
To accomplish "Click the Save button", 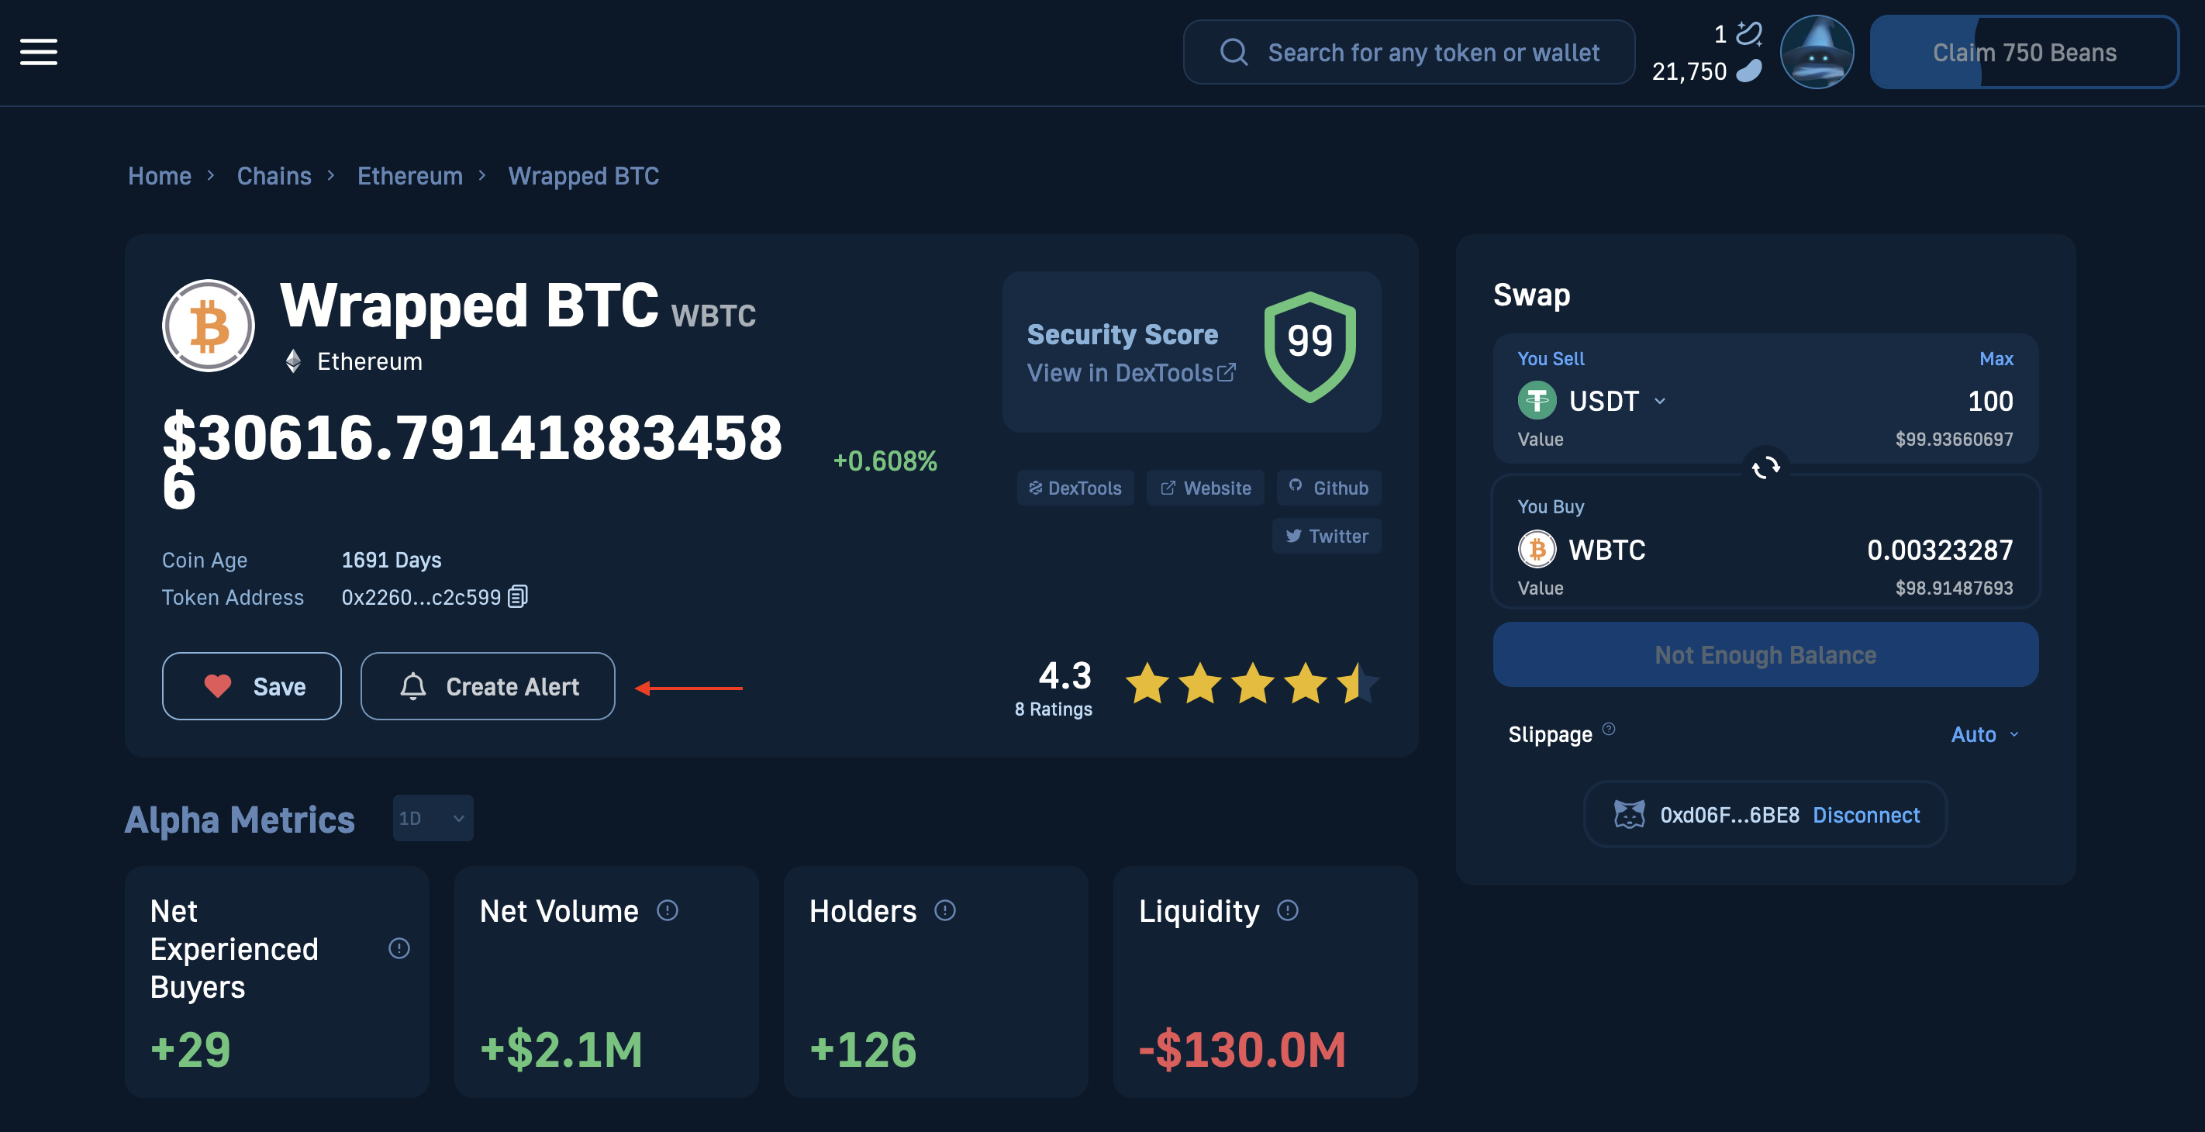I will pyautogui.click(x=251, y=686).
